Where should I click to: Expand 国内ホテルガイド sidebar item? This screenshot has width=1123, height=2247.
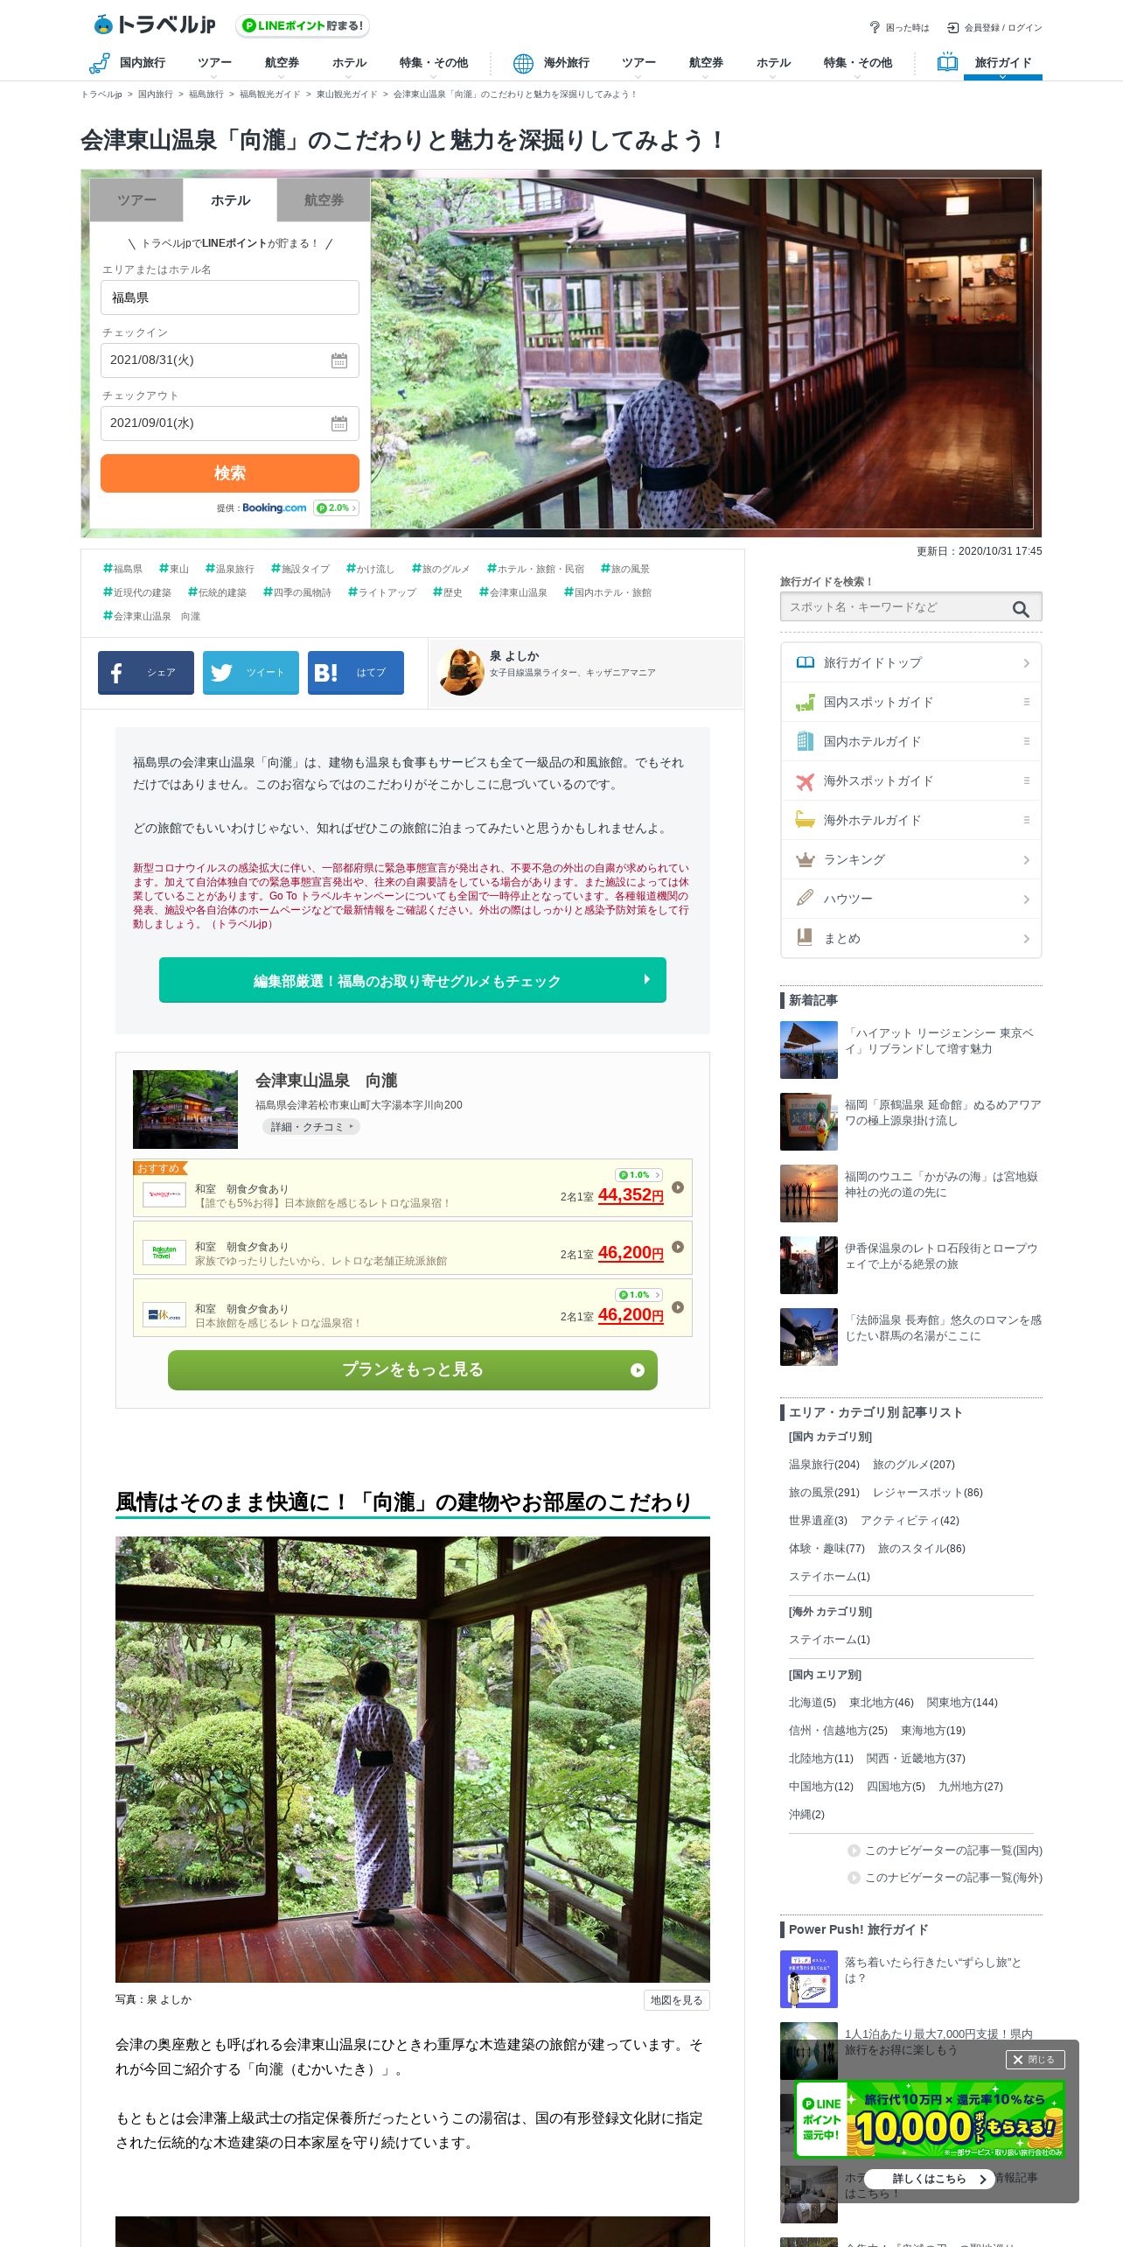(911, 741)
